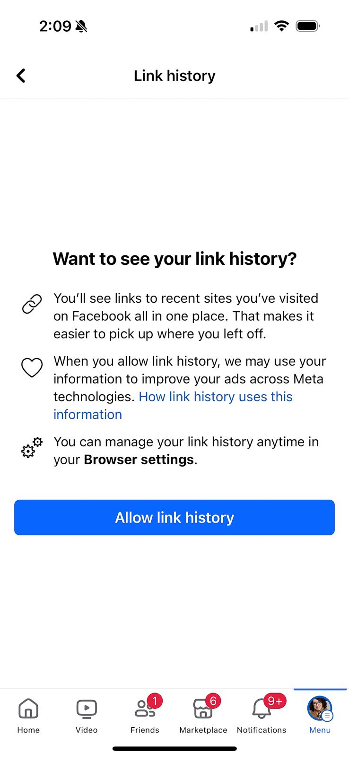Go back using the left chevron
349x758 pixels.
pyautogui.click(x=20, y=75)
